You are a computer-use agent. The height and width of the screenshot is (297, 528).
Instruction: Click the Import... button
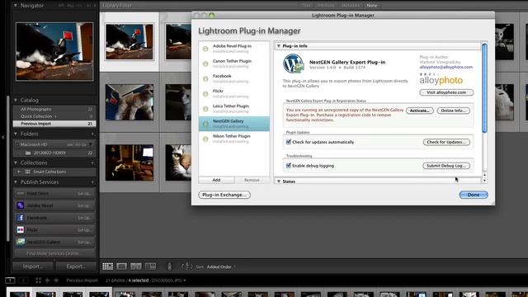tap(33, 266)
